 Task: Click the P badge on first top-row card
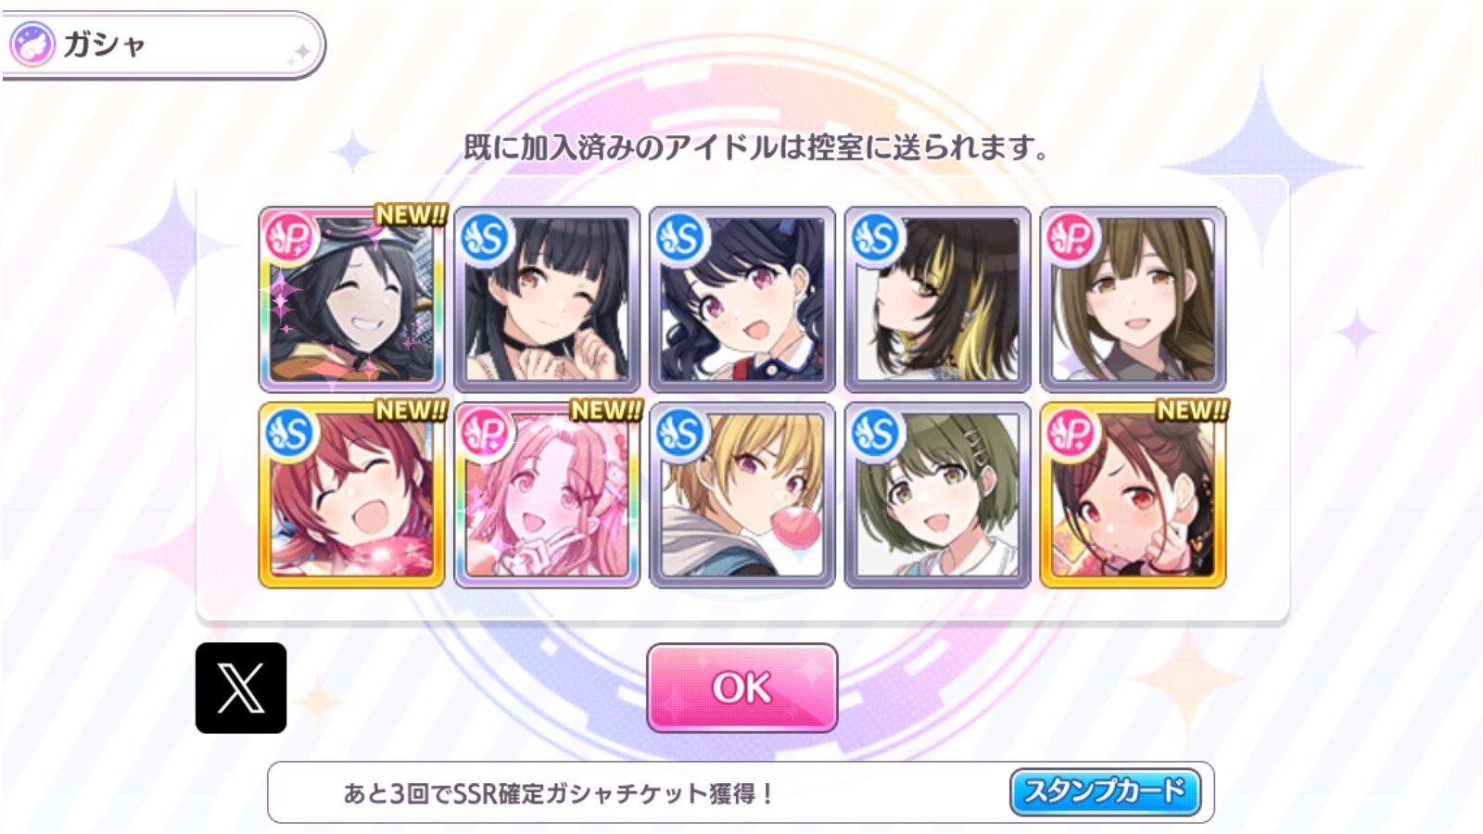(290, 237)
